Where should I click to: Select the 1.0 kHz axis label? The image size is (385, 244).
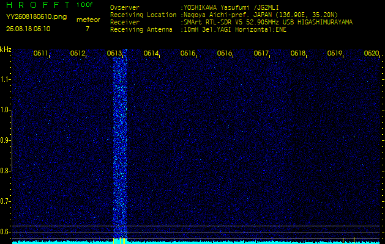(x=5, y=110)
